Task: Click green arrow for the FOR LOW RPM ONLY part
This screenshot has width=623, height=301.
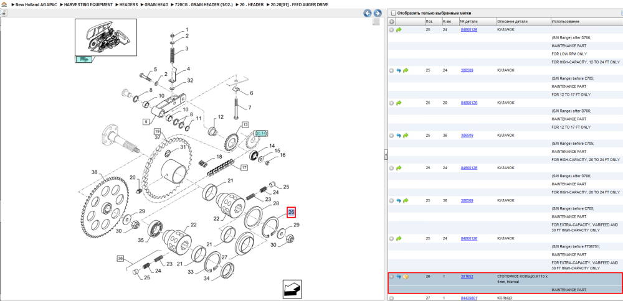Action: (399, 30)
